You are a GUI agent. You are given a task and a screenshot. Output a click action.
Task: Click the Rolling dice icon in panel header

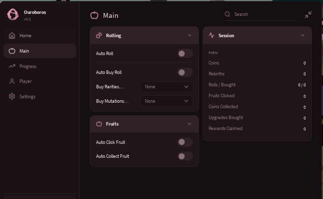coord(99,36)
